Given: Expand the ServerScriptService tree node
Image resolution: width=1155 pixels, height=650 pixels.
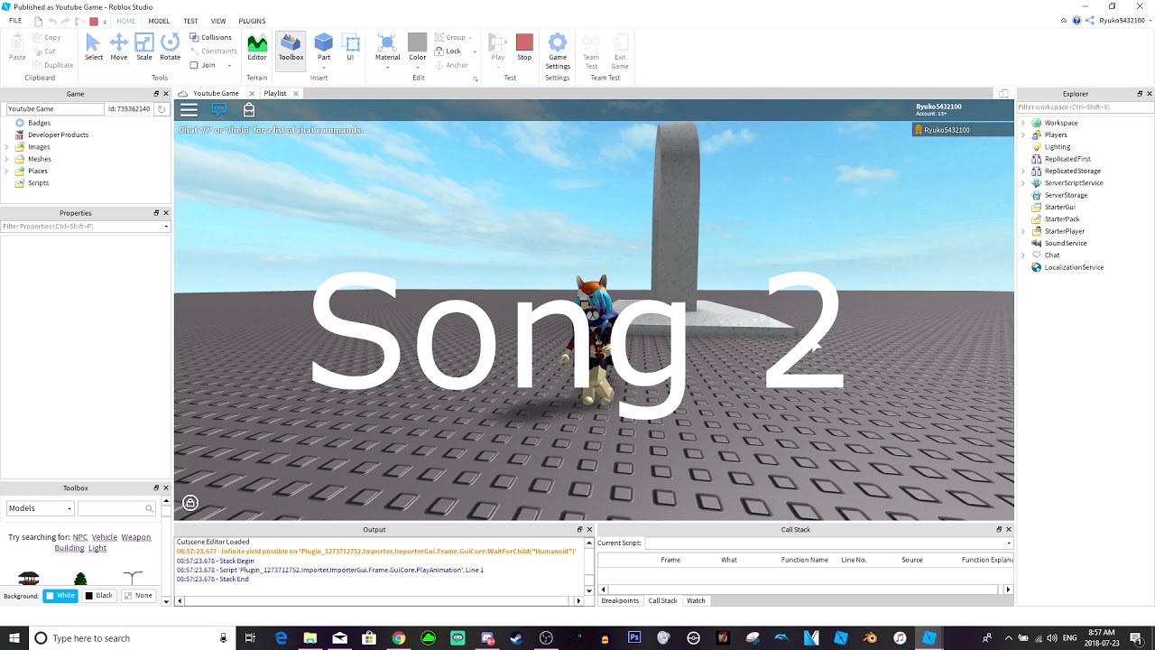Looking at the screenshot, I should tap(1023, 183).
